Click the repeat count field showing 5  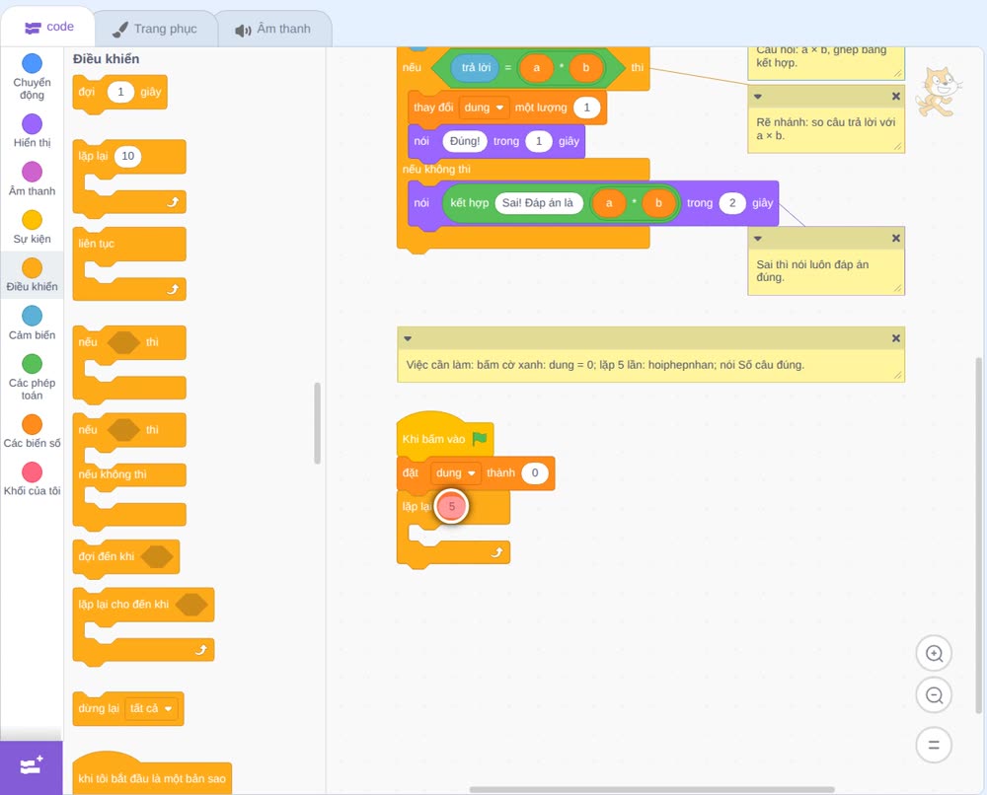point(451,506)
